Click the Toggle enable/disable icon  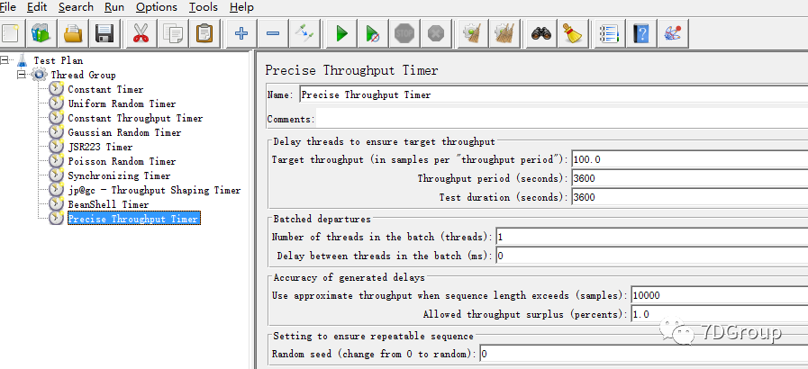[304, 34]
